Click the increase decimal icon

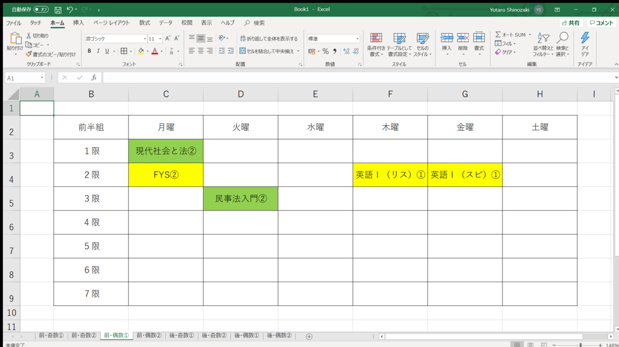click(x=346, y=51)
